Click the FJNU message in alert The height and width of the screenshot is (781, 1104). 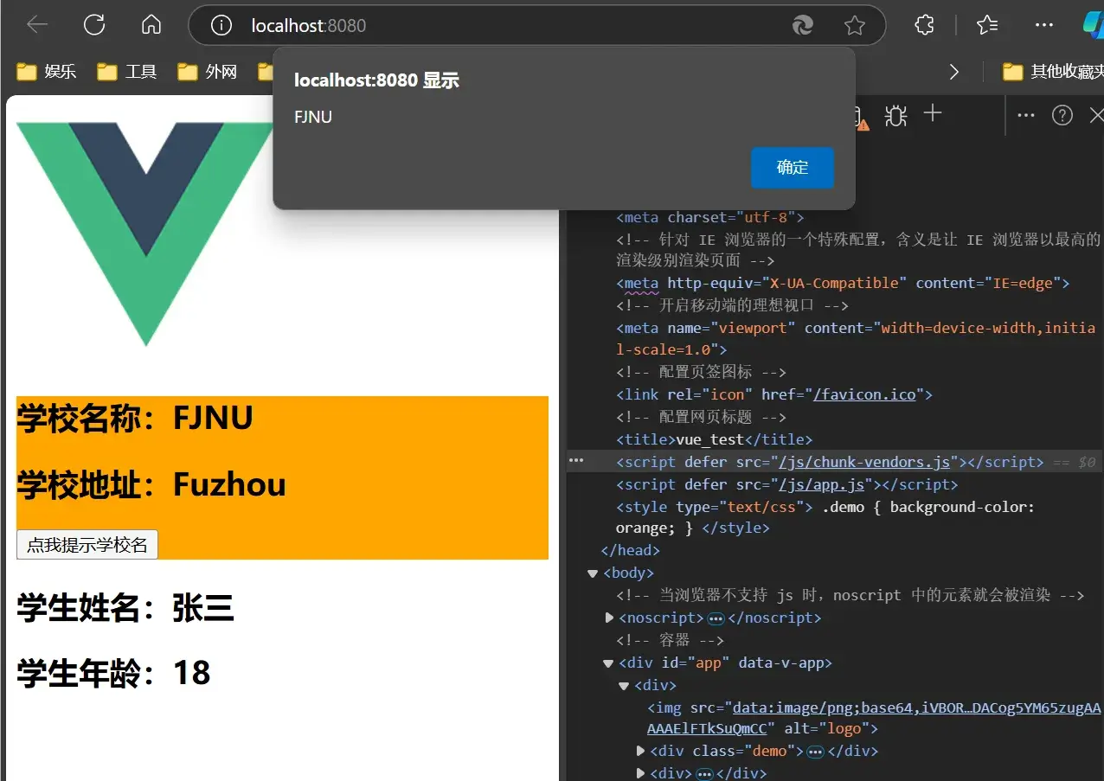[313, 117]
